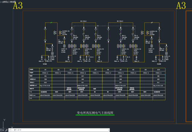Close the command line window
192x132 pixels.
3,130
